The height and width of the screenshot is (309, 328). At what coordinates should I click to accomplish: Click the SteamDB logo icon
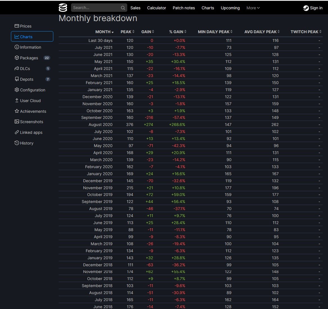pos(63,8)
